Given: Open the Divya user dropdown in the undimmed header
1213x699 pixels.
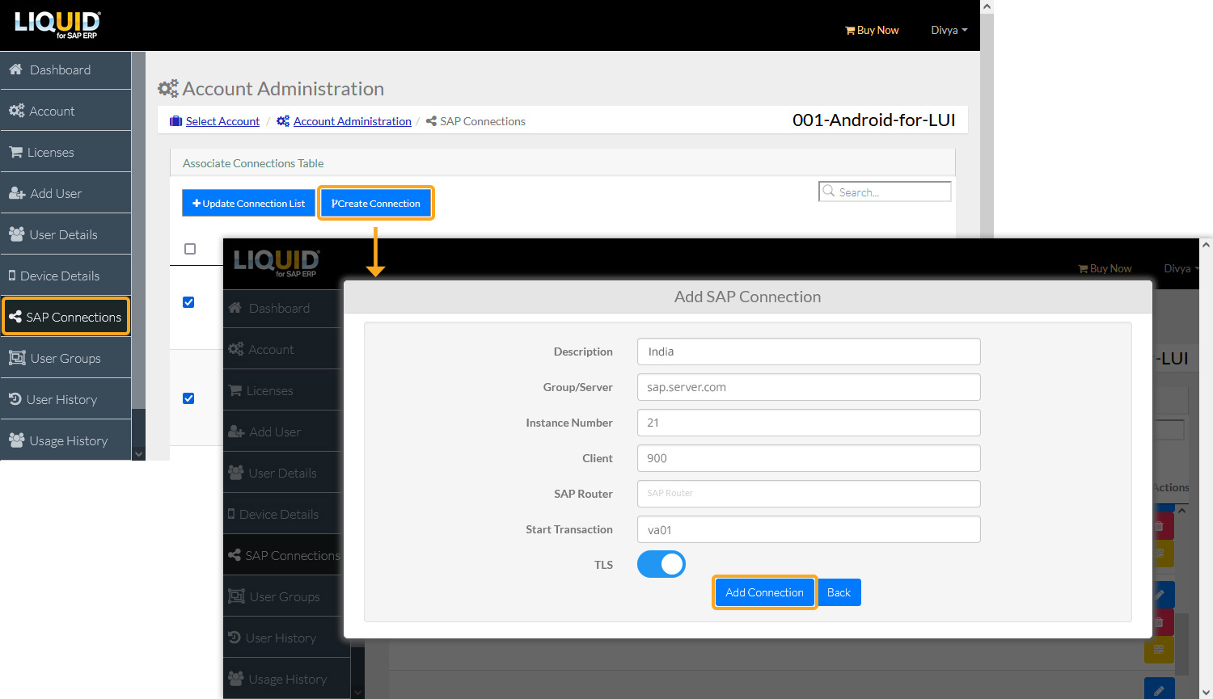Looking at the screenshot, I should point(949,30).
